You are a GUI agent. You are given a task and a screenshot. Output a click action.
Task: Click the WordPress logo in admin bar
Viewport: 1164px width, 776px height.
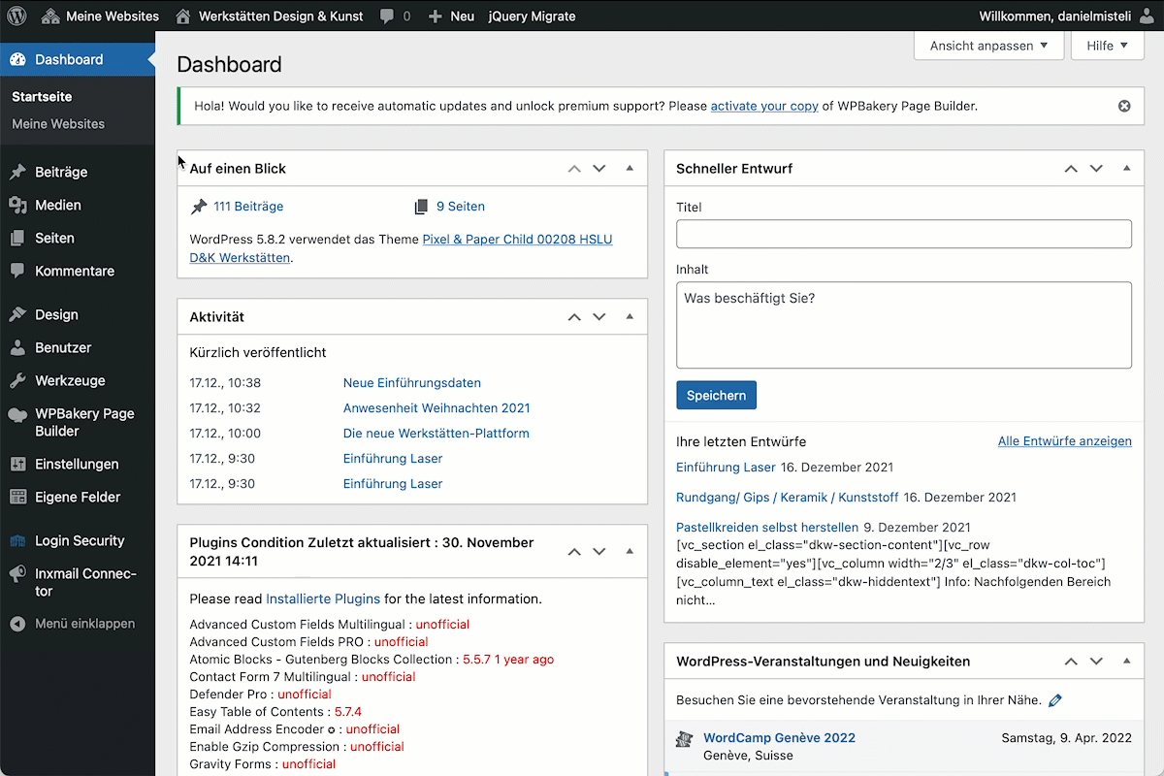coord(16,16)
